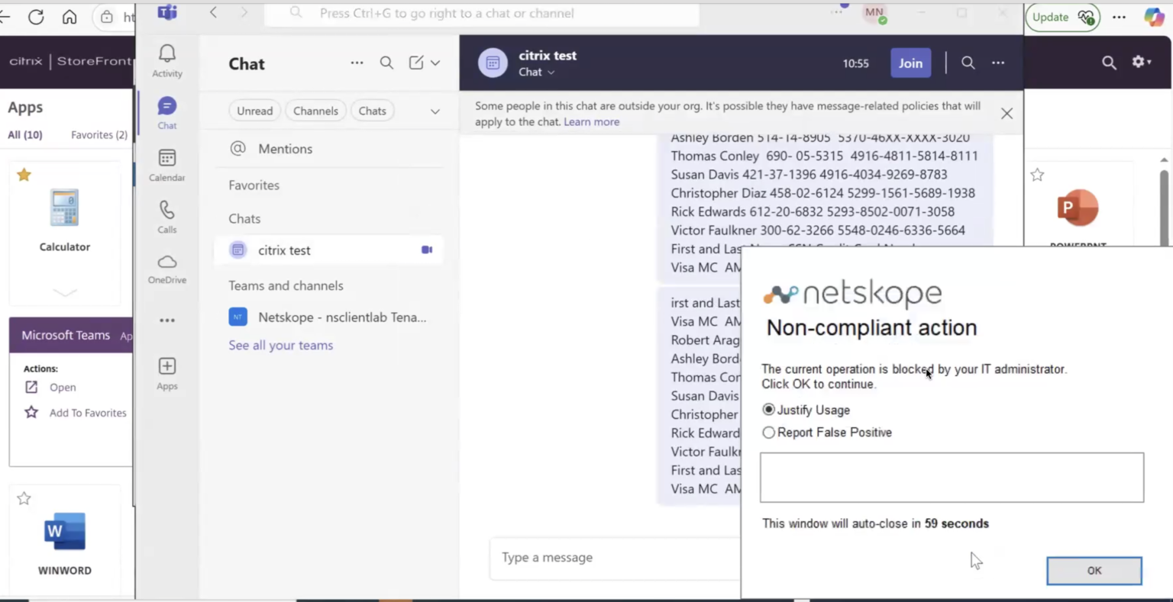The height and width of the screenshot is (602, 1173).
Task: Click the Mentions item in Chat list
Action: coord(284,149)
